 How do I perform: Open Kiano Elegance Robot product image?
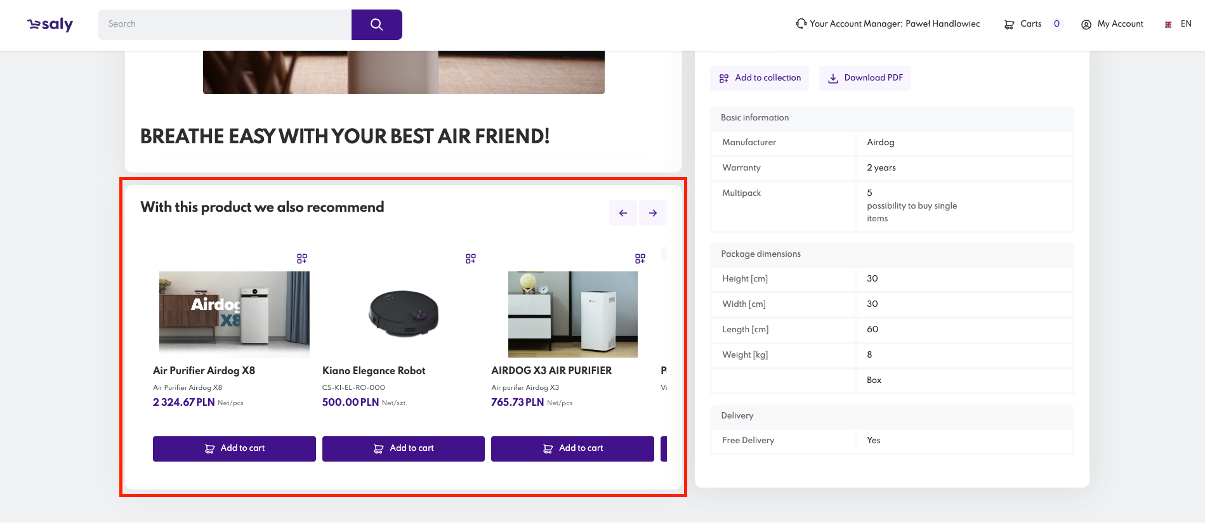tap(404, 314)
